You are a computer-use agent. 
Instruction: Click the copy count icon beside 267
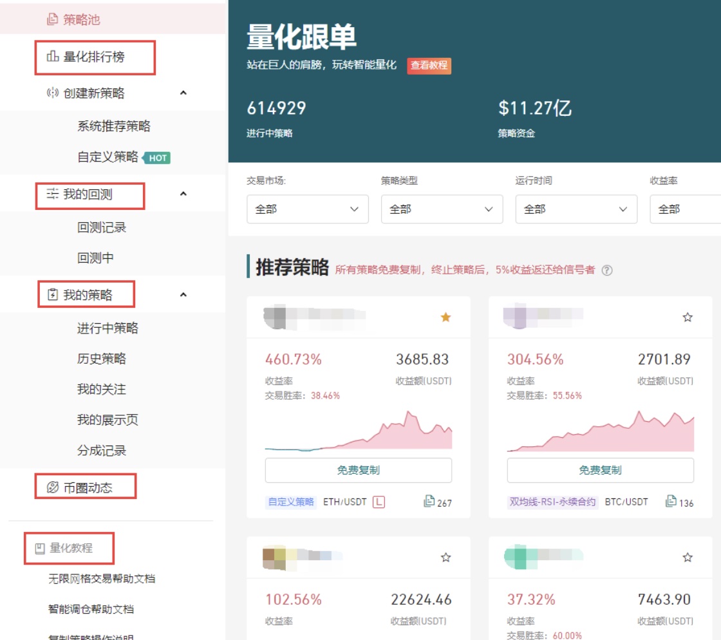[x=429, y=501]
